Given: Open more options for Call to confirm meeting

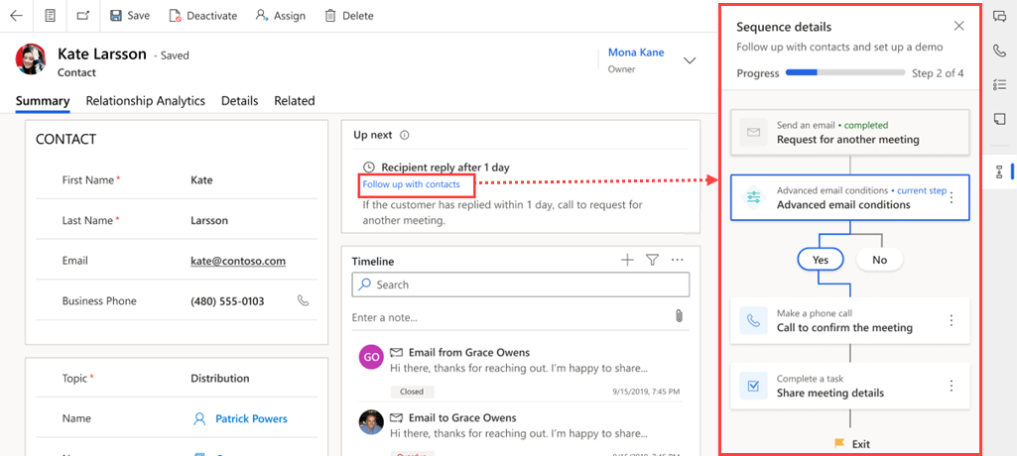Looking at the screenshot, I should 952,320.
